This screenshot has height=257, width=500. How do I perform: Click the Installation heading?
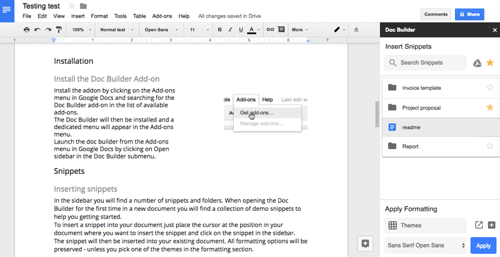click(x=73, y=61)
